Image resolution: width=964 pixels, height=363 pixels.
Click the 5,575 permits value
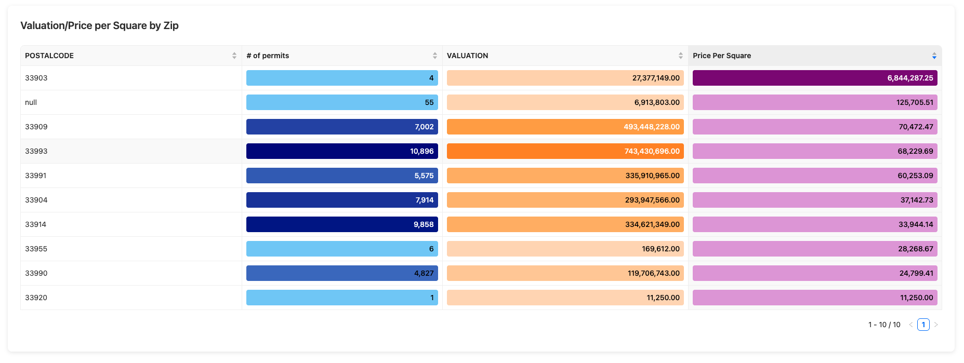click(424, 176)
